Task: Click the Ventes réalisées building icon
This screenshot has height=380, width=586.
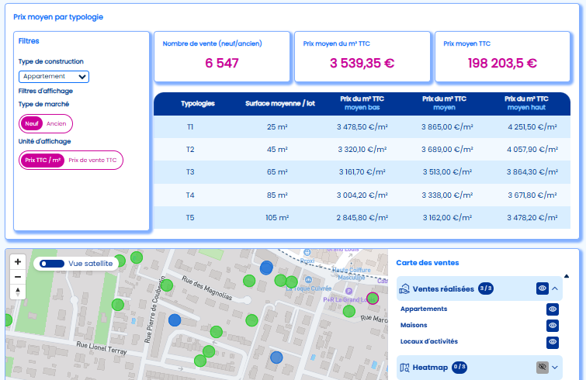Action: pyautogui.click(x=404, y=288)
